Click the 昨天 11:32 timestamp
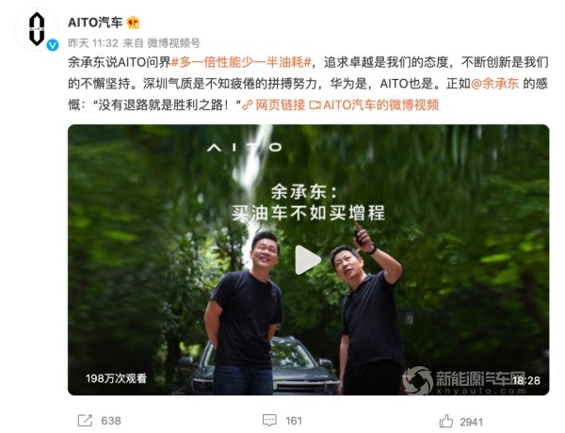 [93, 43]
